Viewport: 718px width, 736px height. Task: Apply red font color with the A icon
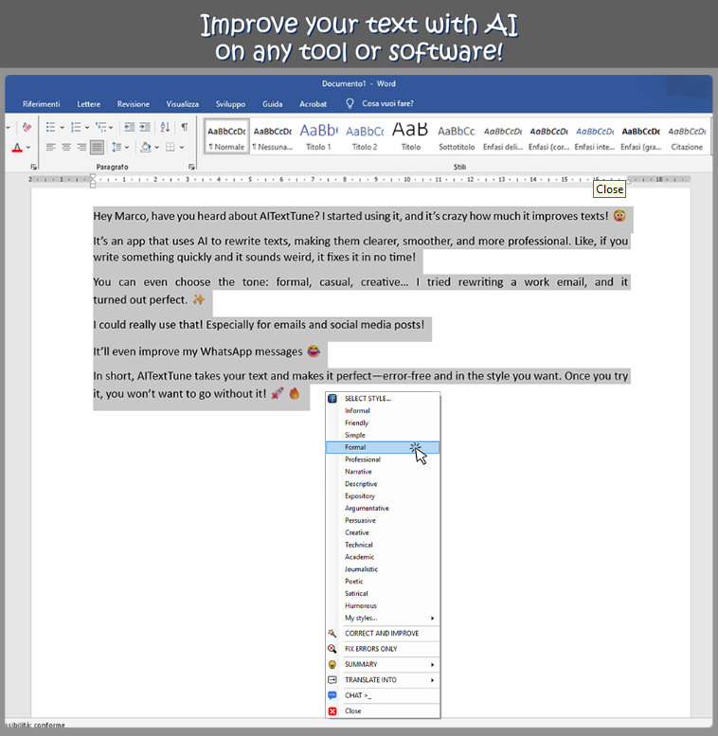(17, 148)
